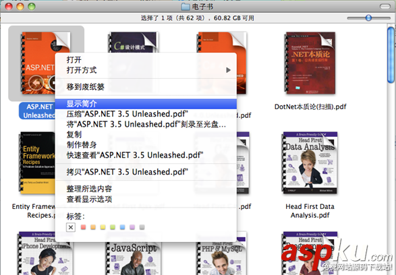Apply the red label color

[83, 227]
